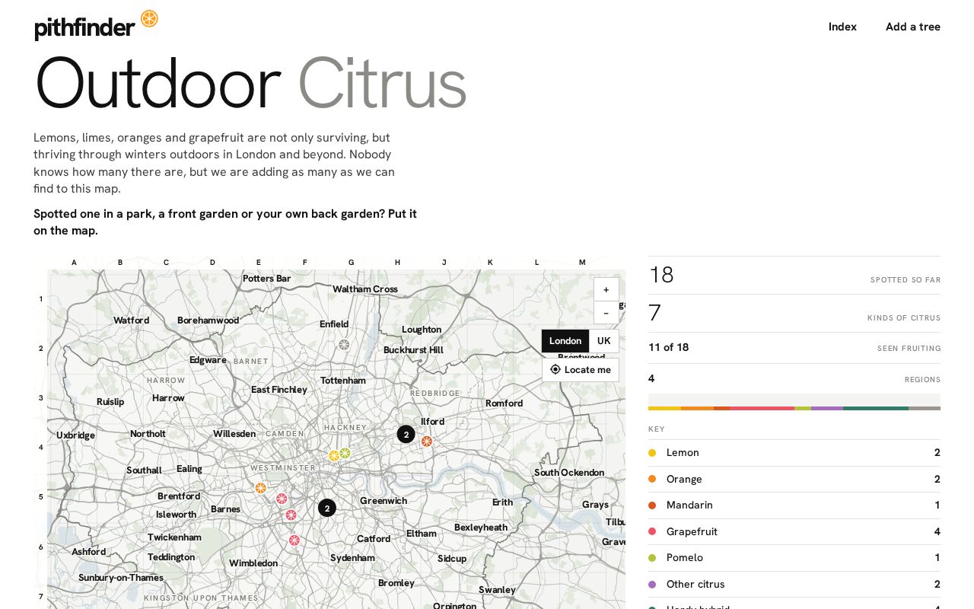Select the pink grapefruit marker nearest Wimbledon
The image size is (974, 609).
click(294, 540)
